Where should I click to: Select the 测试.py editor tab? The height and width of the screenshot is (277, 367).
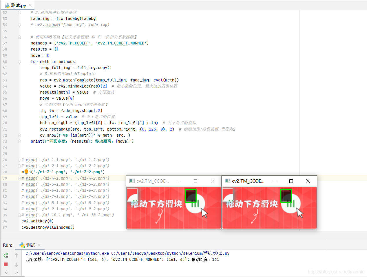18,5
